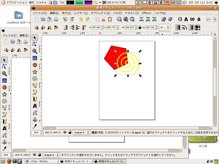The height and width of the screenshot is (164, 219).
Task: Choose the Rectangle tool in toolbox
Action: coord(35,58)
